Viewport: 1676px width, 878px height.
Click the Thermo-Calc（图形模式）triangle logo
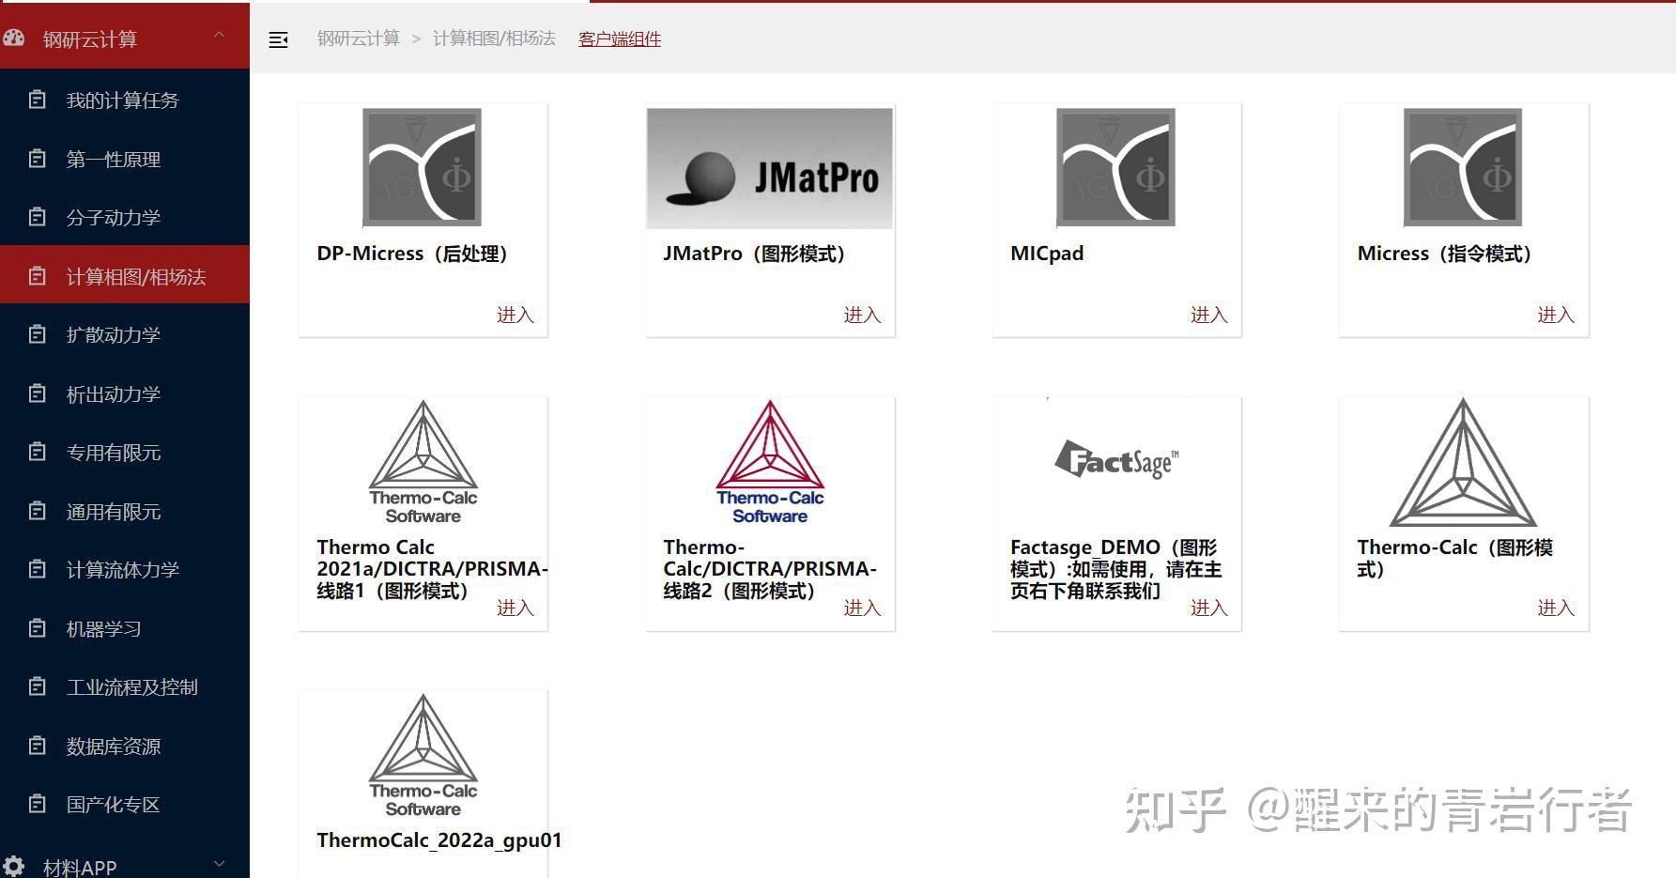pos(1463,462)
